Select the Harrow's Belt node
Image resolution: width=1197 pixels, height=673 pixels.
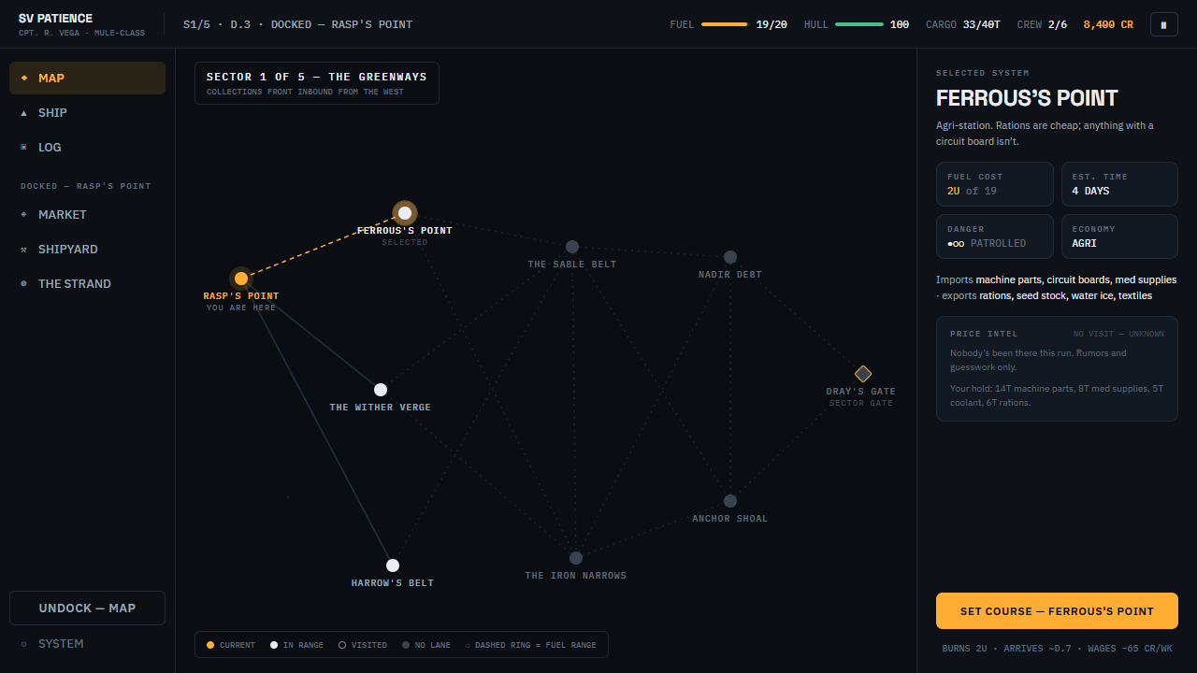click(393, 566)
